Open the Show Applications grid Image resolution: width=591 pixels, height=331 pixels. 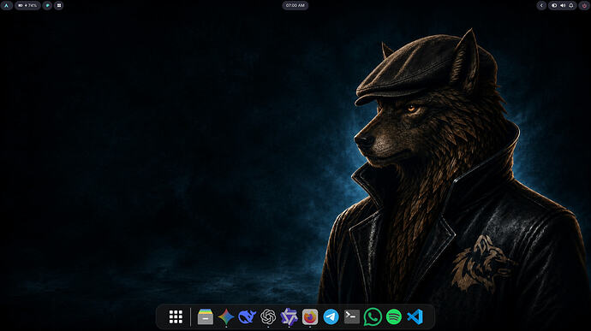[176, 316]
